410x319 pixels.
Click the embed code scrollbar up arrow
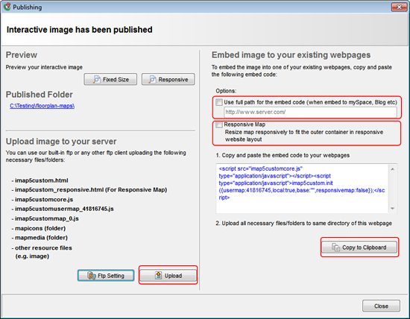(392, 169)
